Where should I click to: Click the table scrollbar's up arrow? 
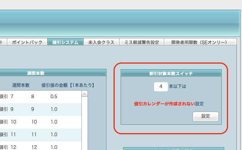(85, 94)
